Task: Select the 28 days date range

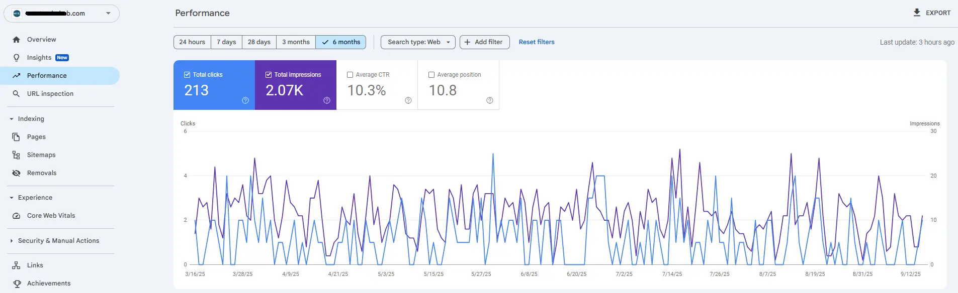Action: [x=259, y=42]
